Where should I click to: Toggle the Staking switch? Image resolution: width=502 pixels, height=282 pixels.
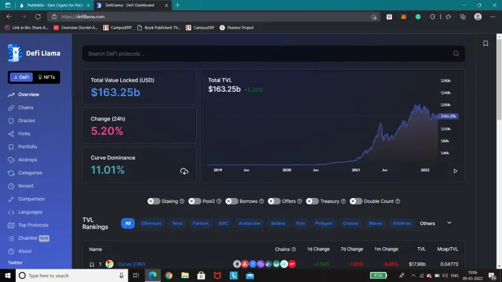point(154,202)
